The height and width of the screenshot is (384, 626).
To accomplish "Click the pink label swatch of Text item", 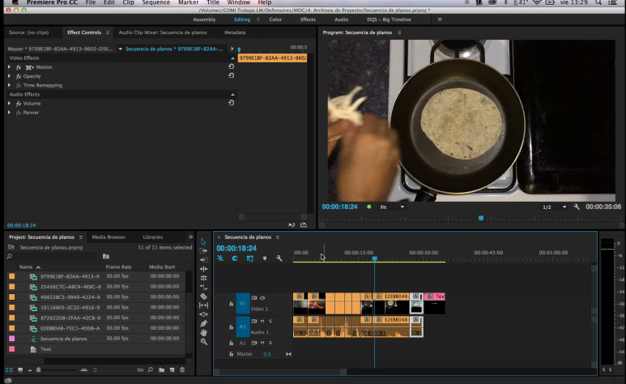I will [12, 349].
